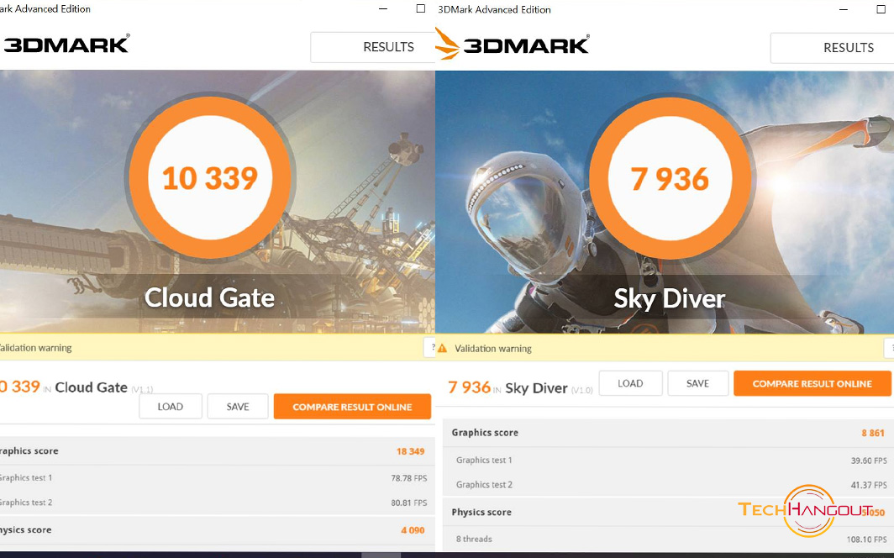Click LOAD button in Sky Diver window
Image resolution: width=894 pixels, height=558 pixels.
(x=630, y=383)
